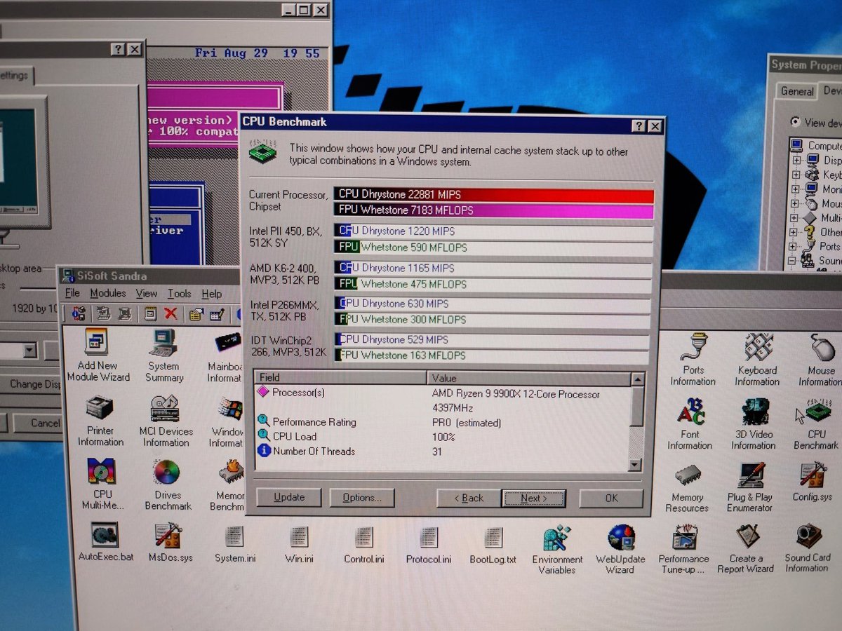842x631 pixels.
Task: Click the CPU Benchmark help question-mark button
Action: (639, 126)
